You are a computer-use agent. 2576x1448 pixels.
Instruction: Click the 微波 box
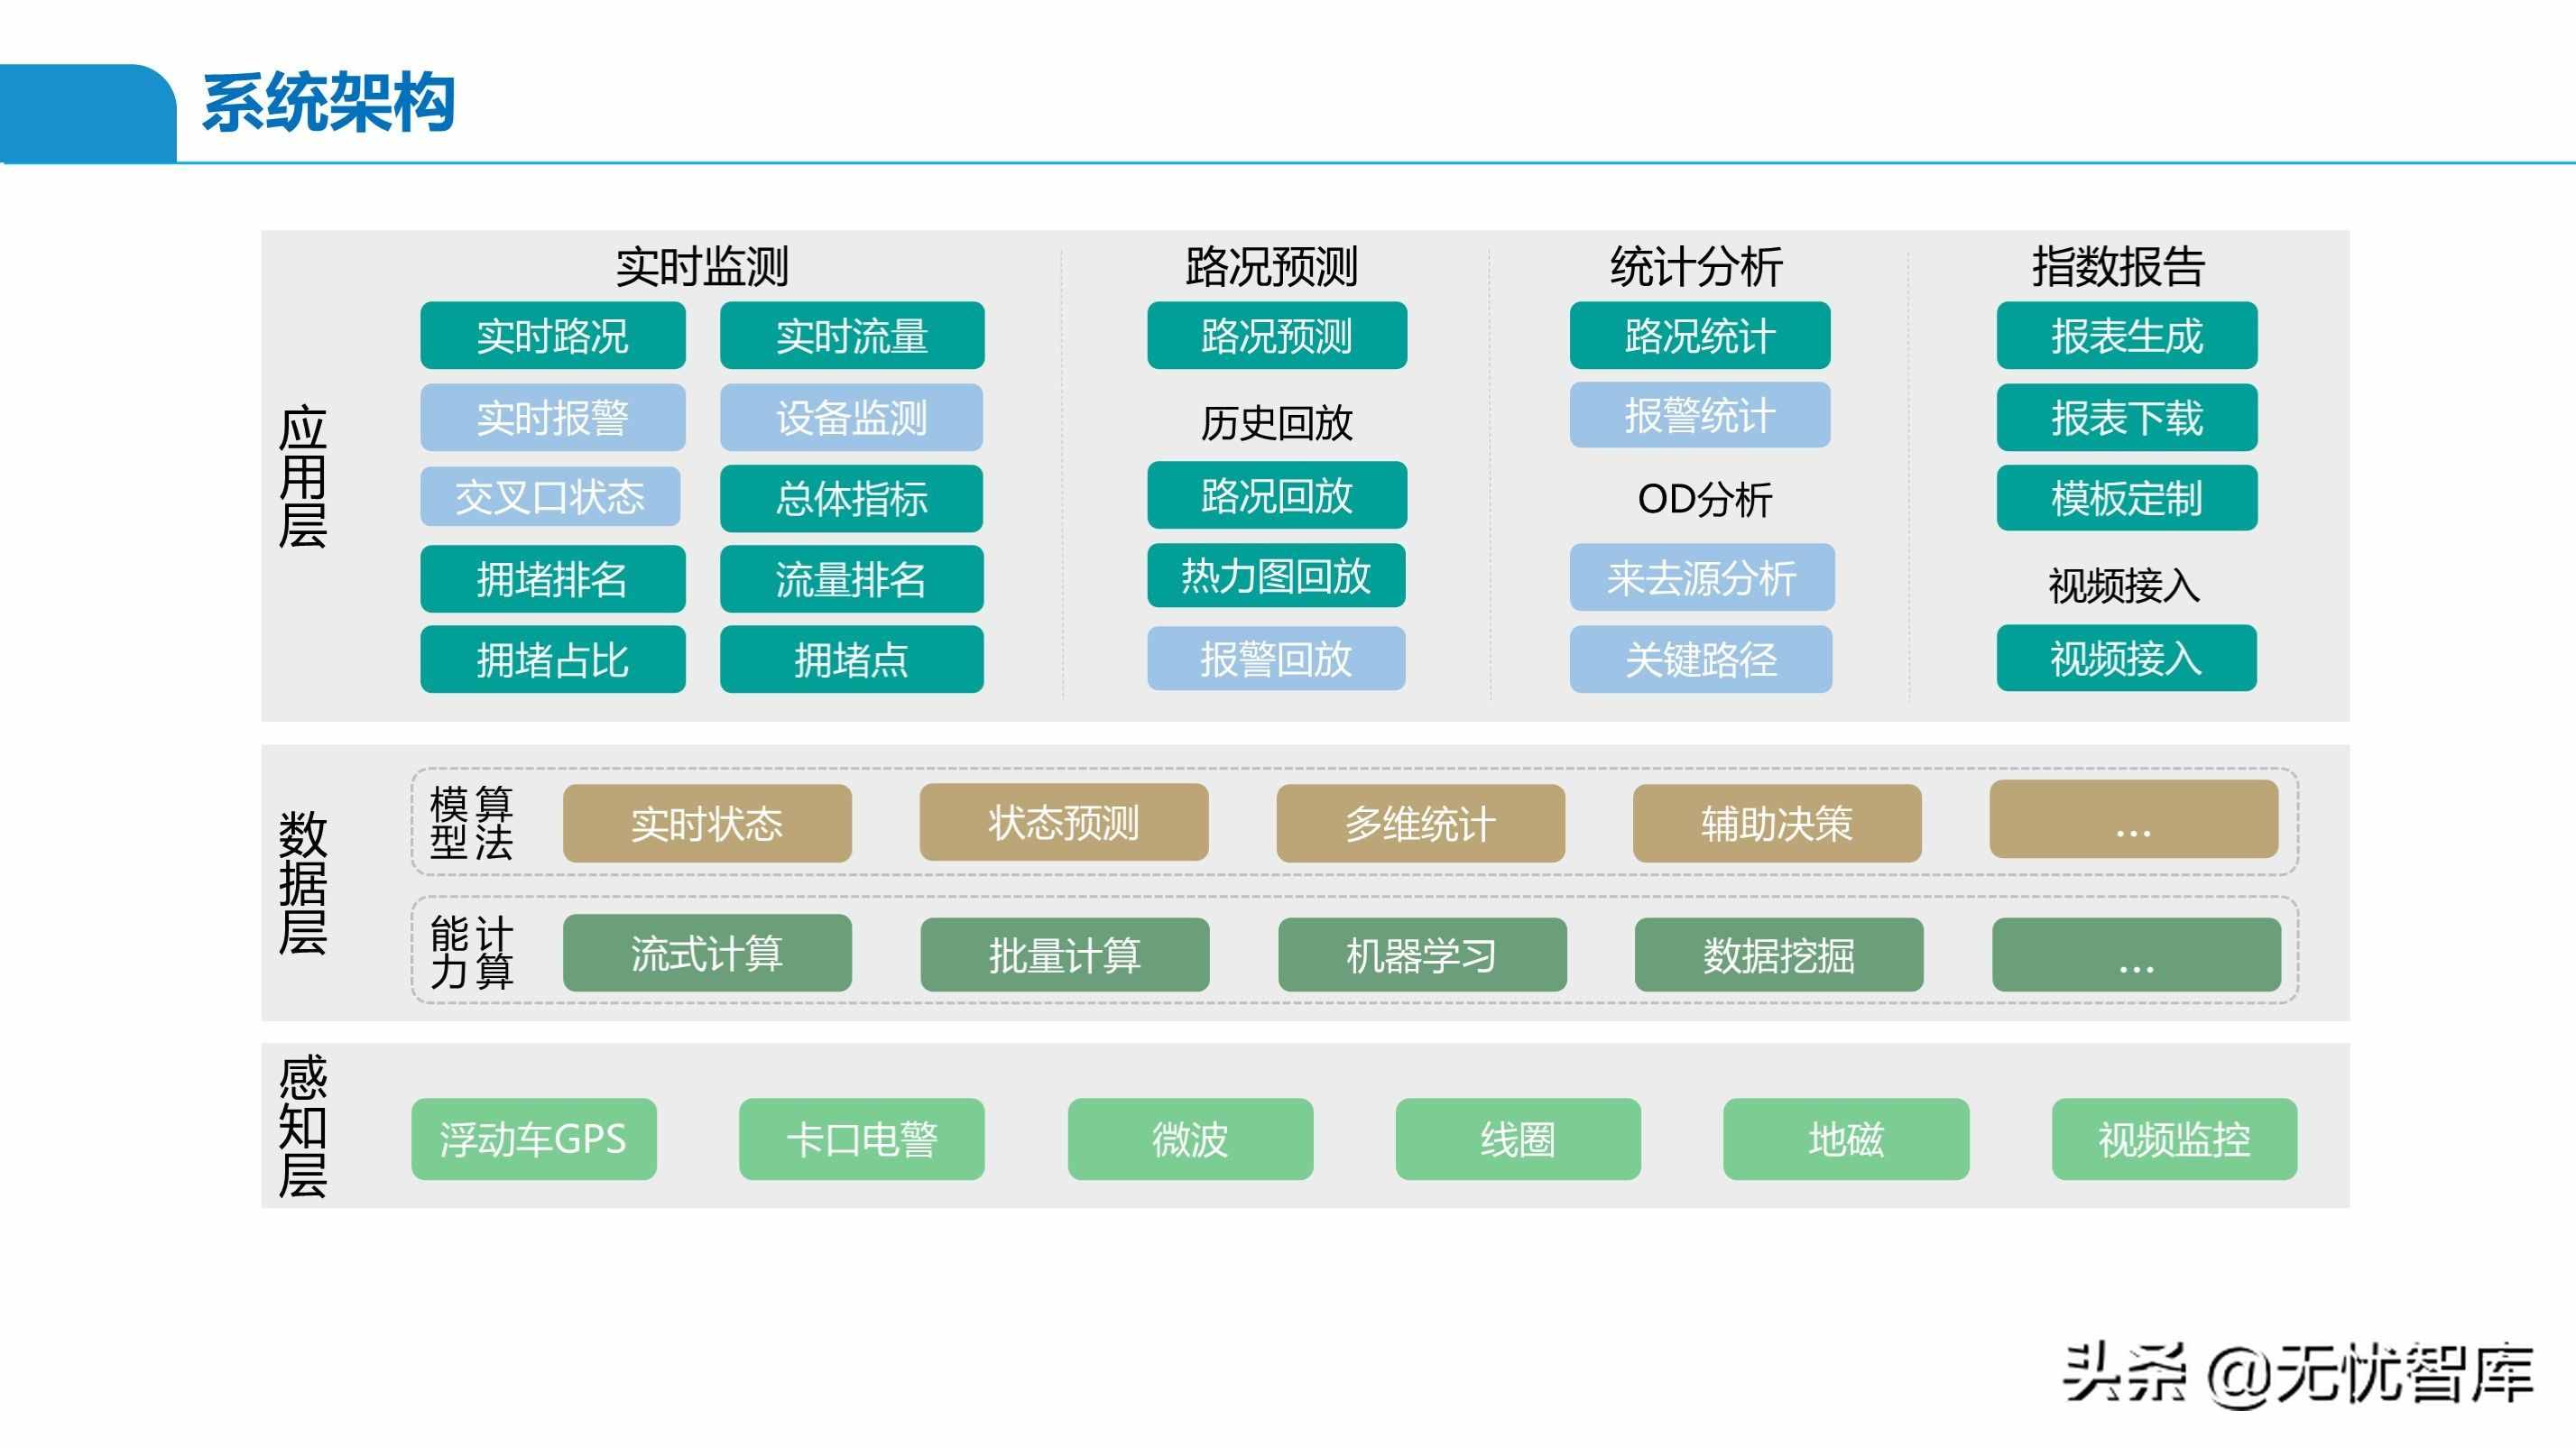(1190, 1139)
